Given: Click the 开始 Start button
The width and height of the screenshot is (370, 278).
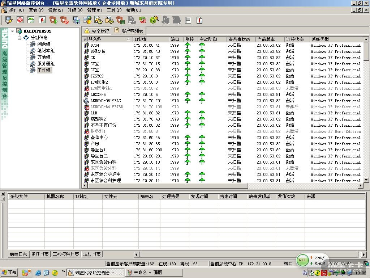Looking at the screenshot, I should tap(9, 272).
